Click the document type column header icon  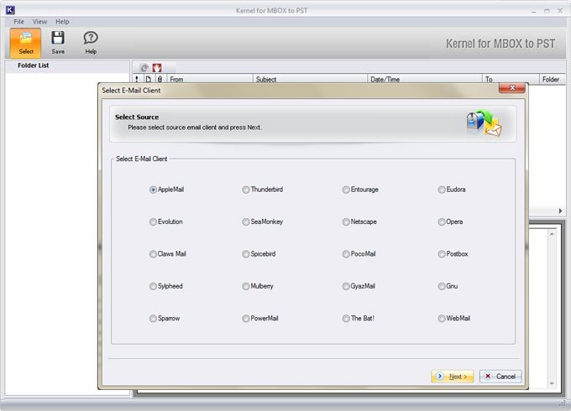[149, 79]
